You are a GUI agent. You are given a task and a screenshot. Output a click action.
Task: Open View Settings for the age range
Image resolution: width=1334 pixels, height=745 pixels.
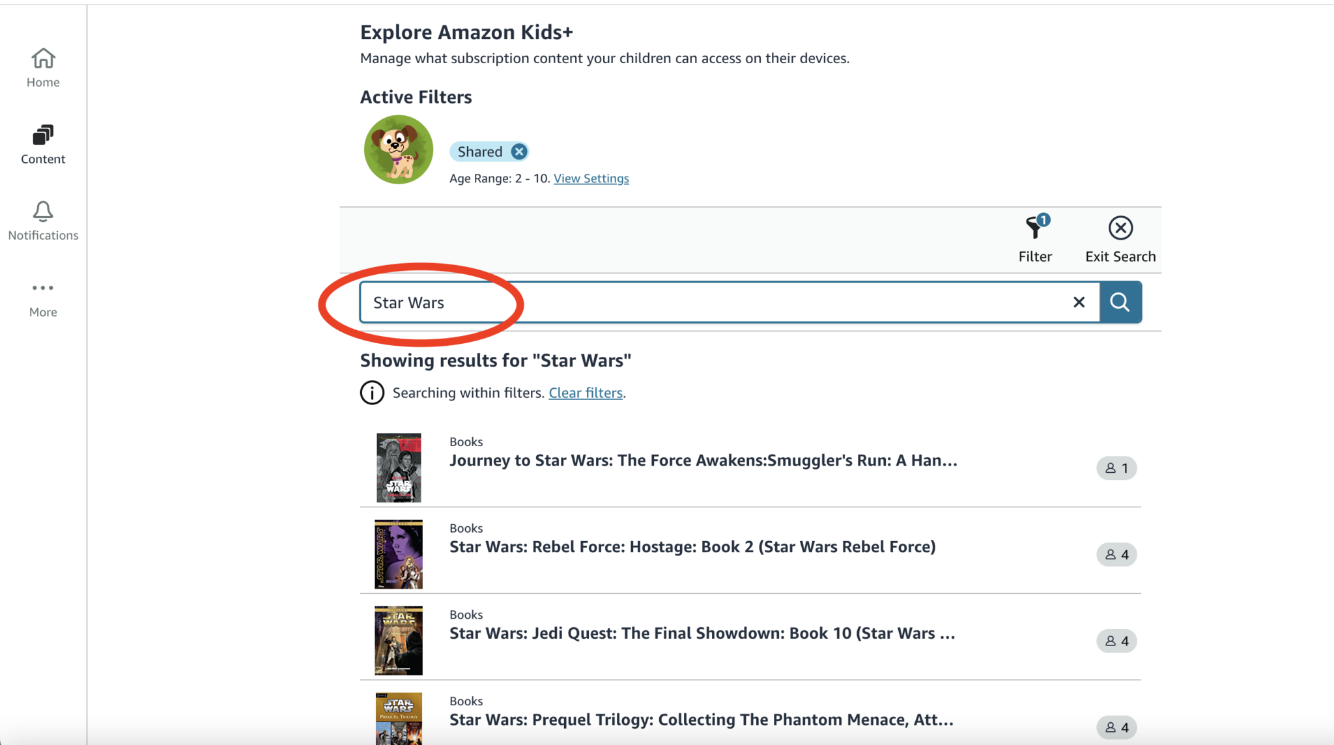click(x=591, y=178)
